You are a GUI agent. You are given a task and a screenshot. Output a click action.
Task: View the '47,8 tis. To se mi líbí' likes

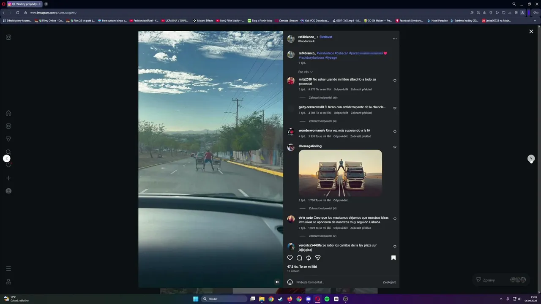[302, 267]
